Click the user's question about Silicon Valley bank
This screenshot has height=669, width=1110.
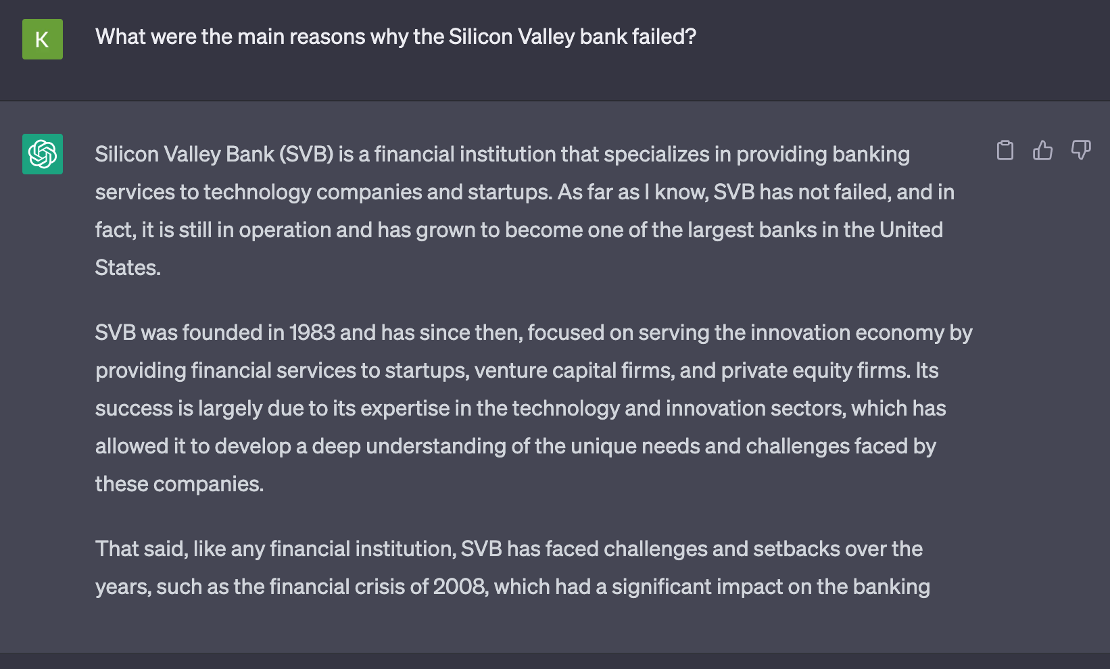pyautogui.click(x=395, y=36)
